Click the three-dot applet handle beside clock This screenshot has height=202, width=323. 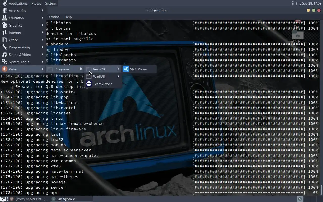pos(293,3)
